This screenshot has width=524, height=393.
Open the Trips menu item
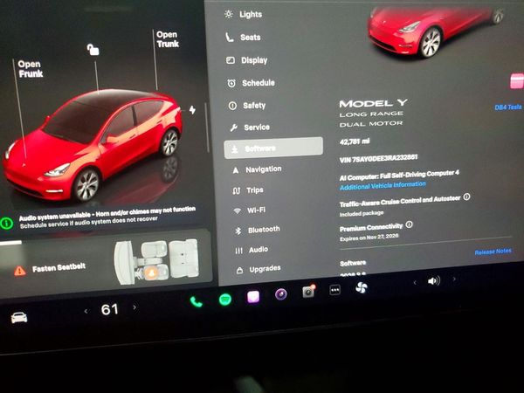point(248,190)
